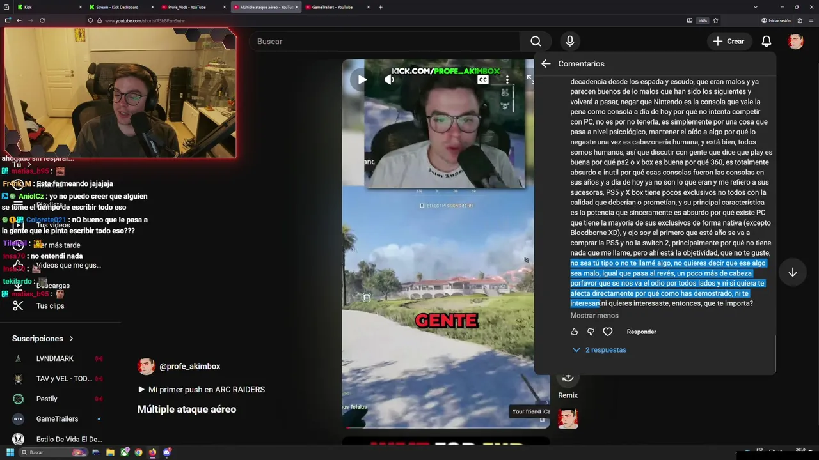This screenshot has width=819, height=460.
Task: Switch to Stream - Kick Dashboard tab
Action: pos(122,7)
